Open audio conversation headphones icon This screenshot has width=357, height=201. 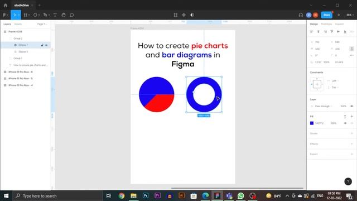coord(301,15)
